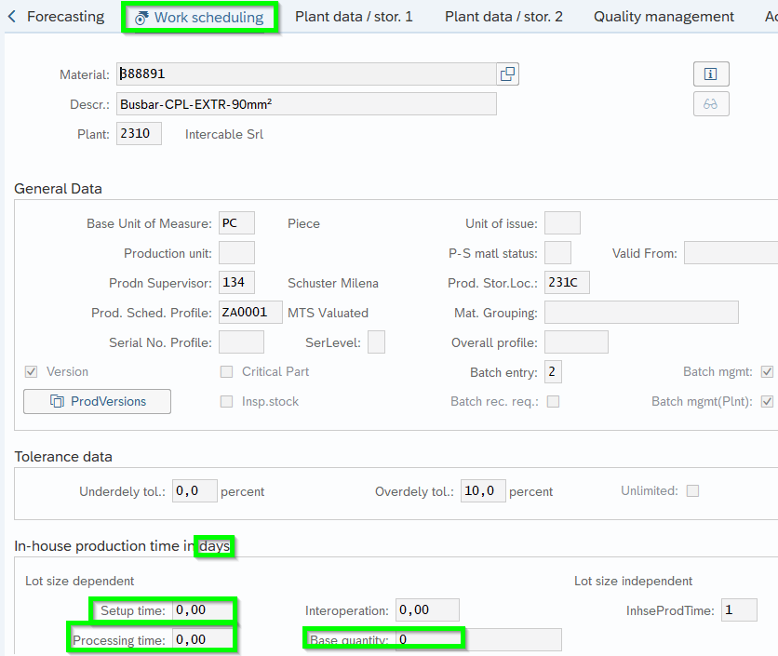Click the Prodn Supervisor input field

[236, 283]
